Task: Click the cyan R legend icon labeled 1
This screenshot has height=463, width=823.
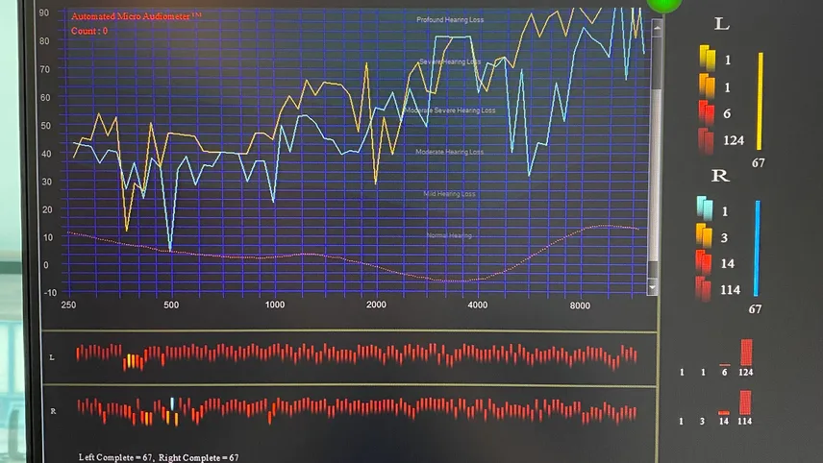Action: pos(705,208)
